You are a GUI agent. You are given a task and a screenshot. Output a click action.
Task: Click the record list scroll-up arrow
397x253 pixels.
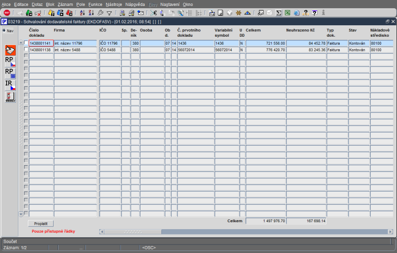coord(21,43)
